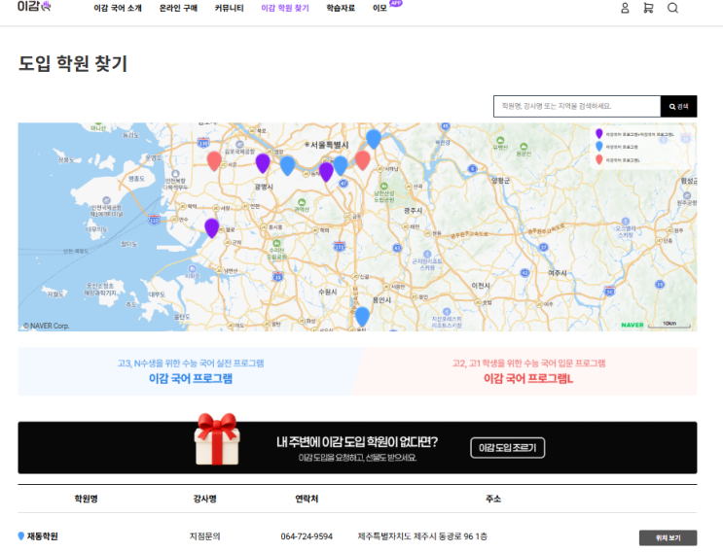This screenshot has width=723, height=552.
Task: Click the 광주시 label on map
Action: [x=413, y=210]
